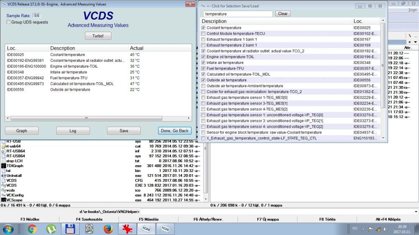Open the favorites asterisk button in Total Commander

[410, 42]
